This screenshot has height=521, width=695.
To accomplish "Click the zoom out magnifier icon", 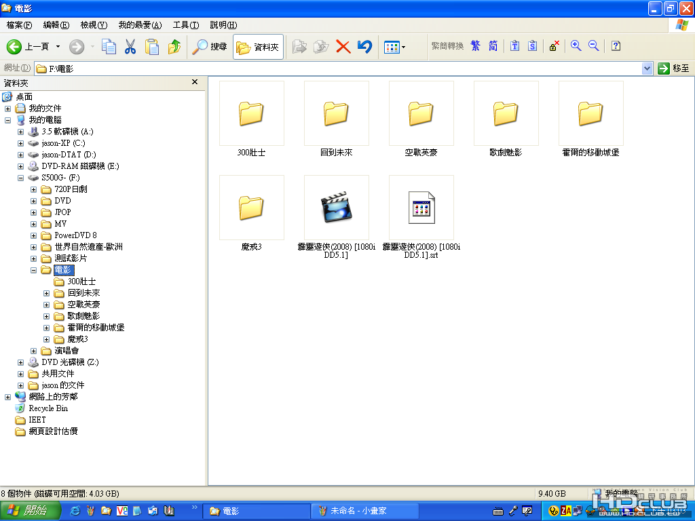I will 593,45.
